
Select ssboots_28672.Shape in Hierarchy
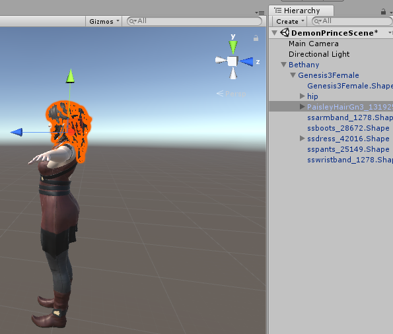(348, 128)
